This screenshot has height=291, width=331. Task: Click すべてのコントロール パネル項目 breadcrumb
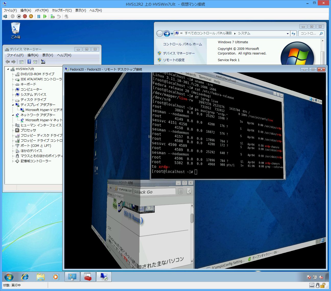click(x=208, y=33)
